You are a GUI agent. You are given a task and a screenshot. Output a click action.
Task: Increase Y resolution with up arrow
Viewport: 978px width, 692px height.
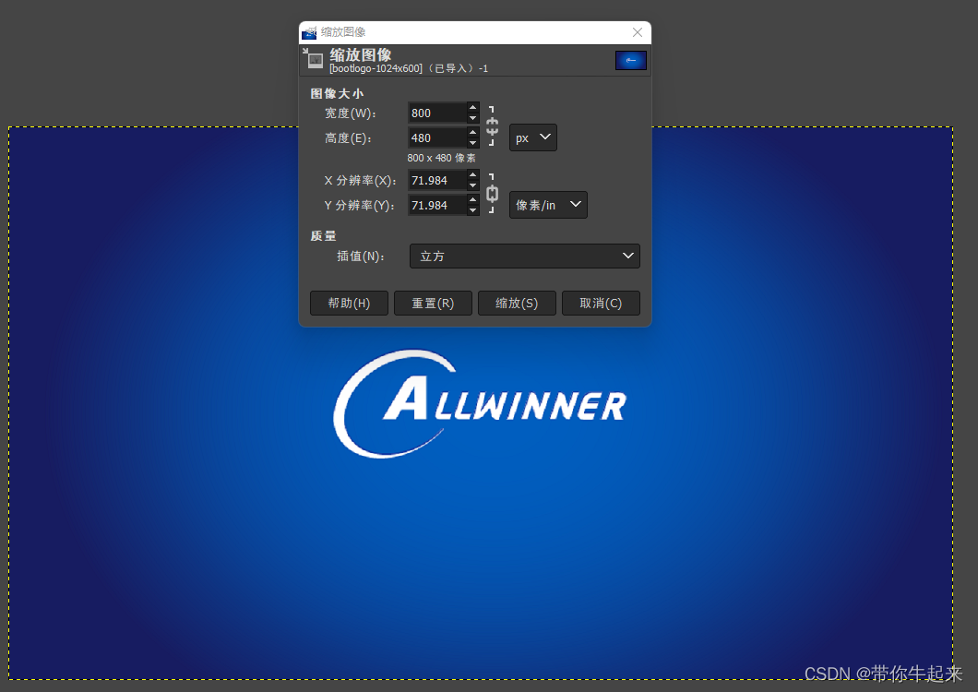tap(472, 199)
